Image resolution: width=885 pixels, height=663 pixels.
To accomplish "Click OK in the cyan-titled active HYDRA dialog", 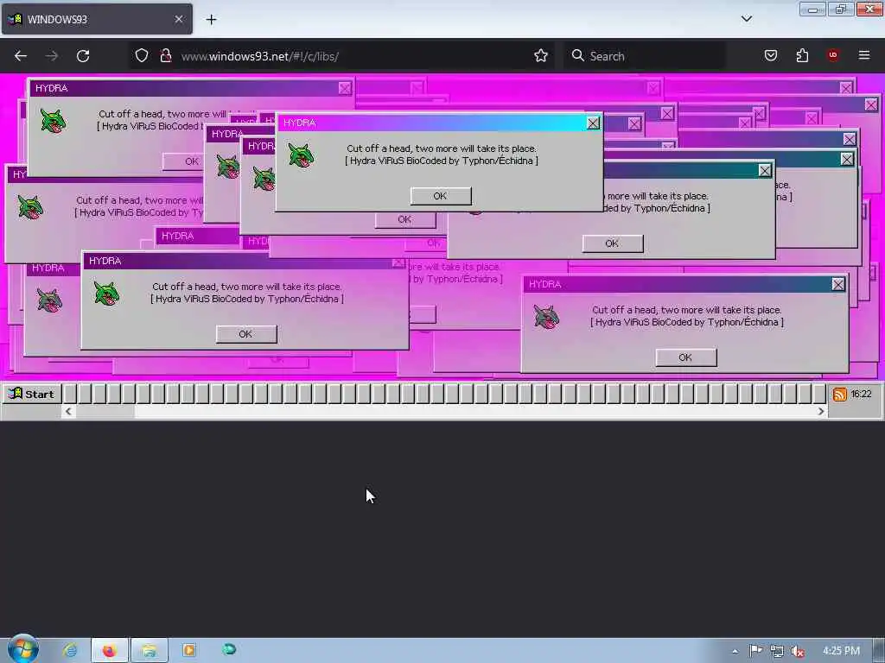I will point(440,196).
